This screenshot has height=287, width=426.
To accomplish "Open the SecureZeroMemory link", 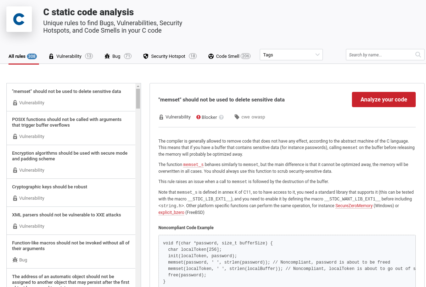I will (354, 206).
